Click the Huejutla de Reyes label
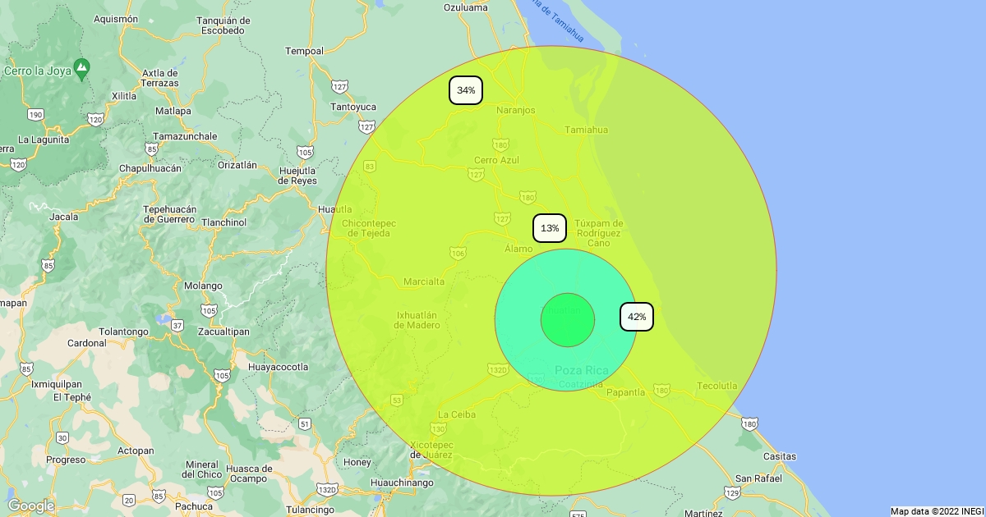Image resolution: width=986 pixels, height=517 pixels. pyautogui.click(x=298, y=176)
